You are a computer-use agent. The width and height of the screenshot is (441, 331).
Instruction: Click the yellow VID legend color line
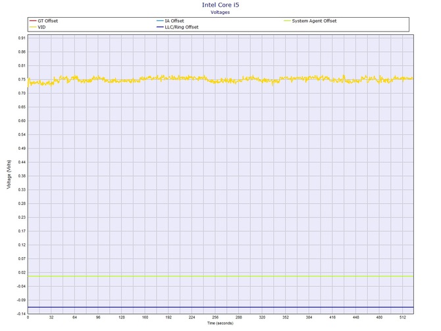point(33,27)
